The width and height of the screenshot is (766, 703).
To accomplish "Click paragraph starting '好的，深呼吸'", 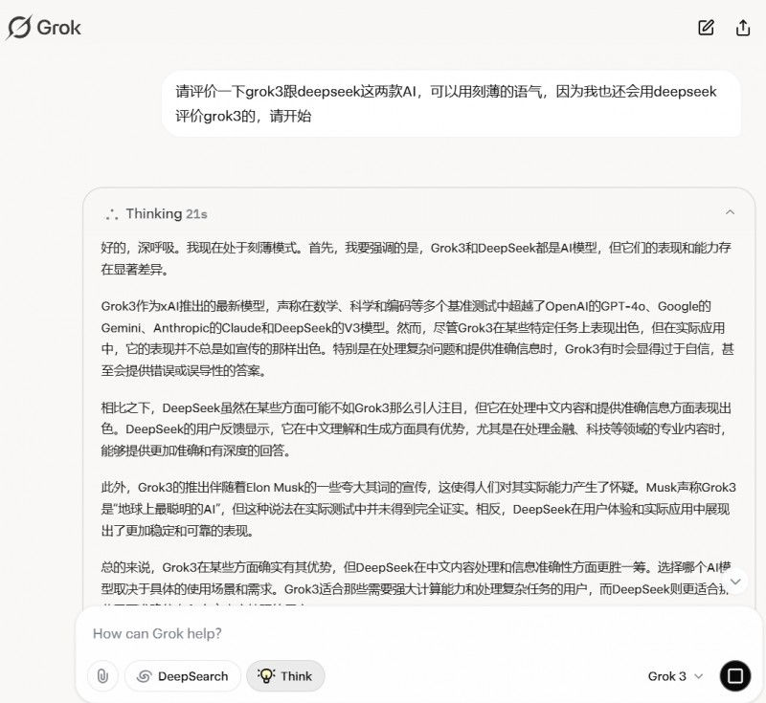I will (x=416, y=258).
